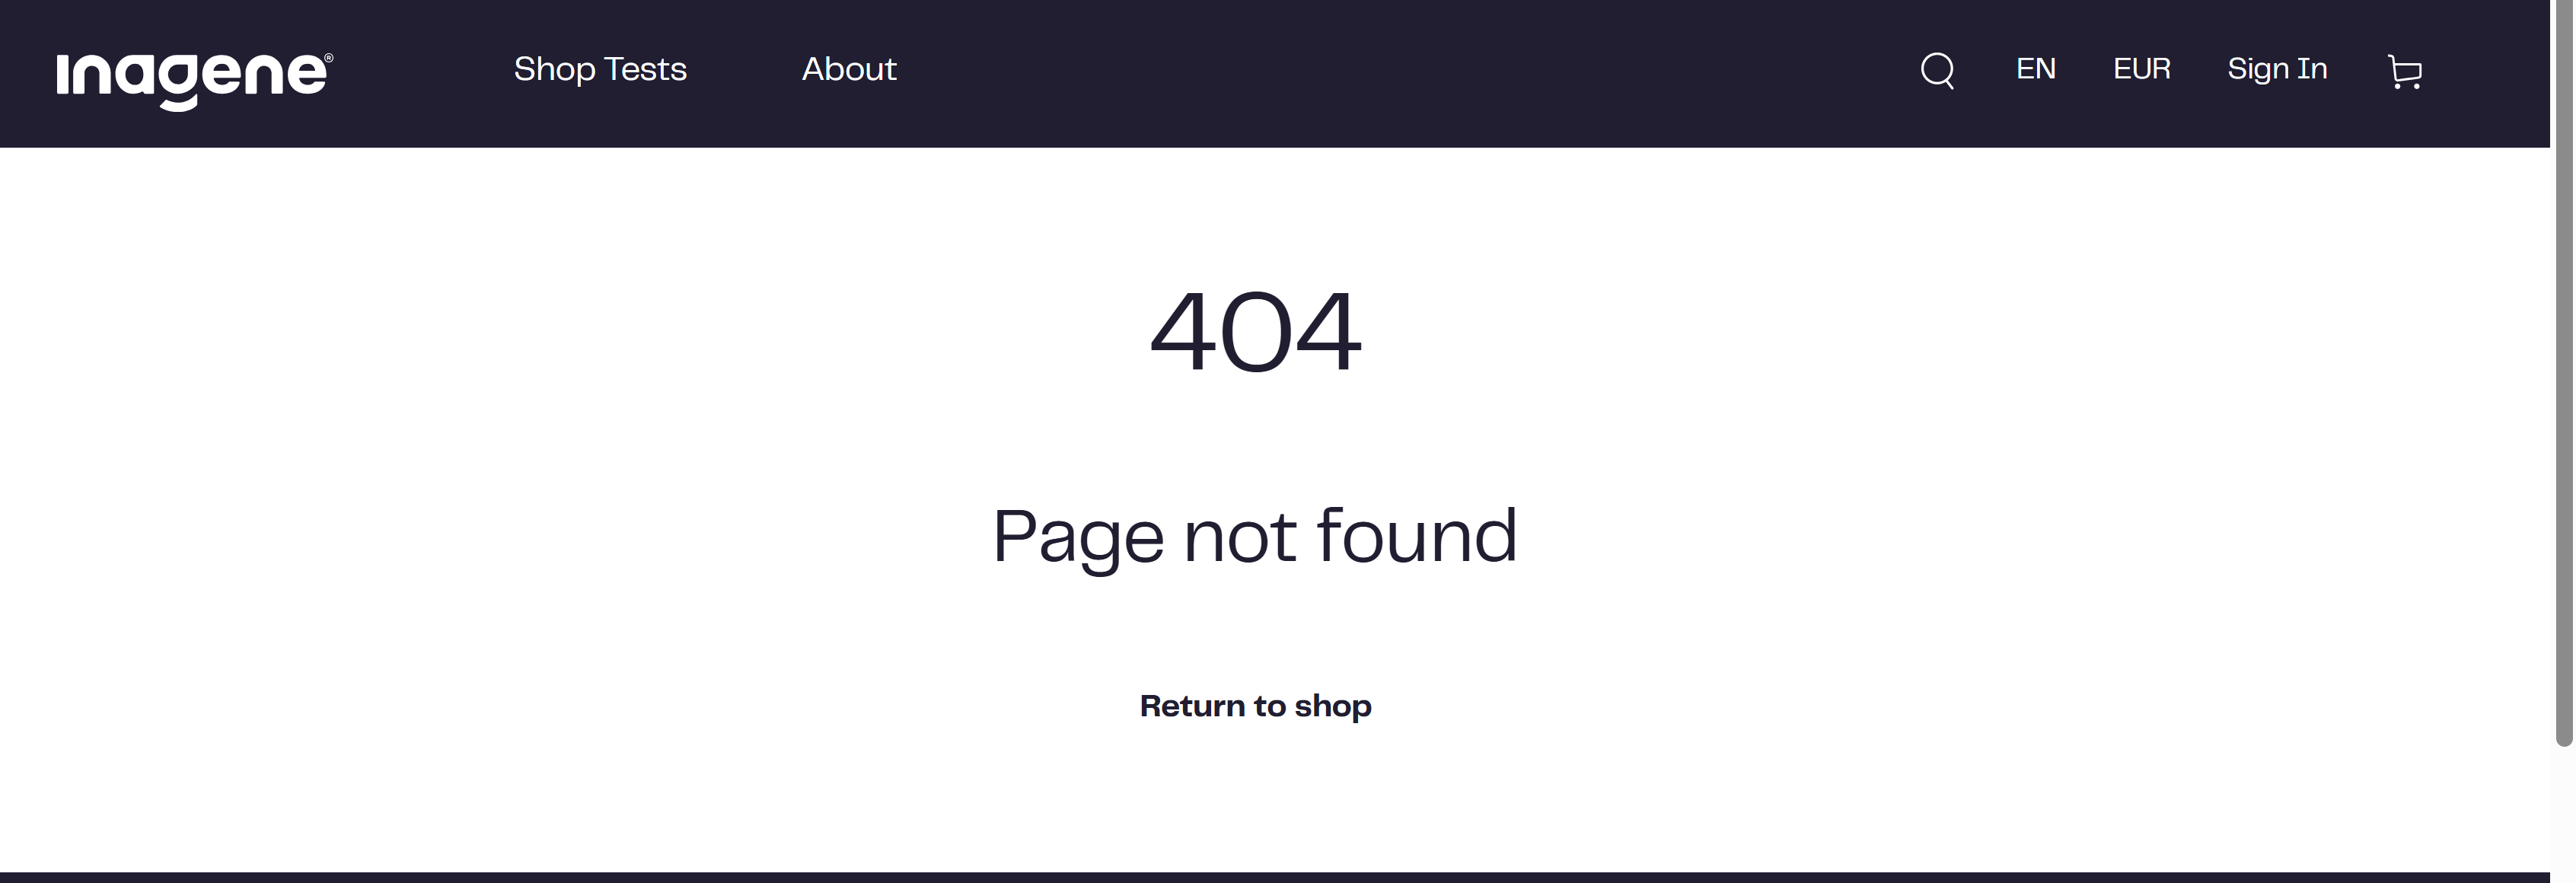Go to homepage via Inagene wordmark
Image resolution: width=2576 pixels, height=883 pixels.
[195, 79]
